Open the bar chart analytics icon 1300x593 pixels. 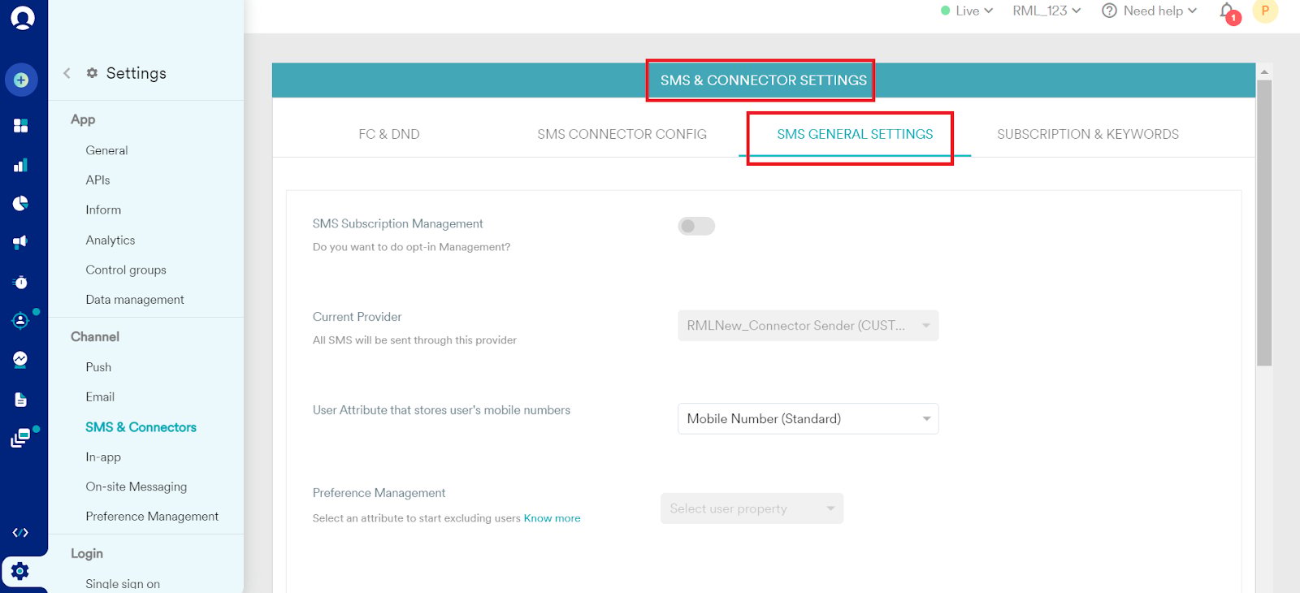(x=21, y=165)
